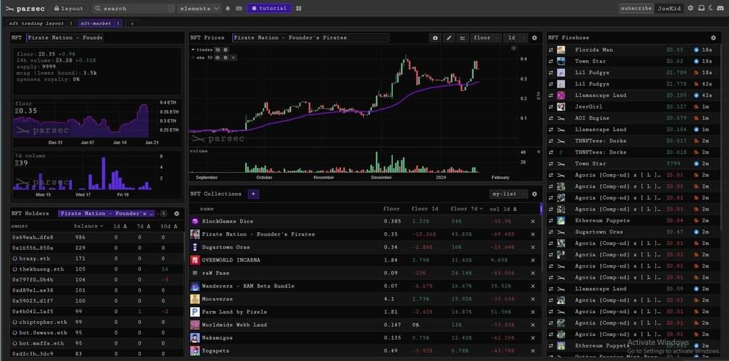The height and width of the screenshot is (361, 729).
Task: Select Lil Pudgys Ξ1.789 firehose row
Action: tap(634, 72)
